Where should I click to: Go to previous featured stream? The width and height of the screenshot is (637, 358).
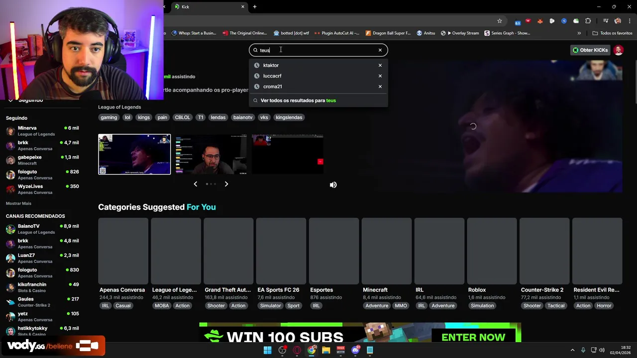(195, 184)
